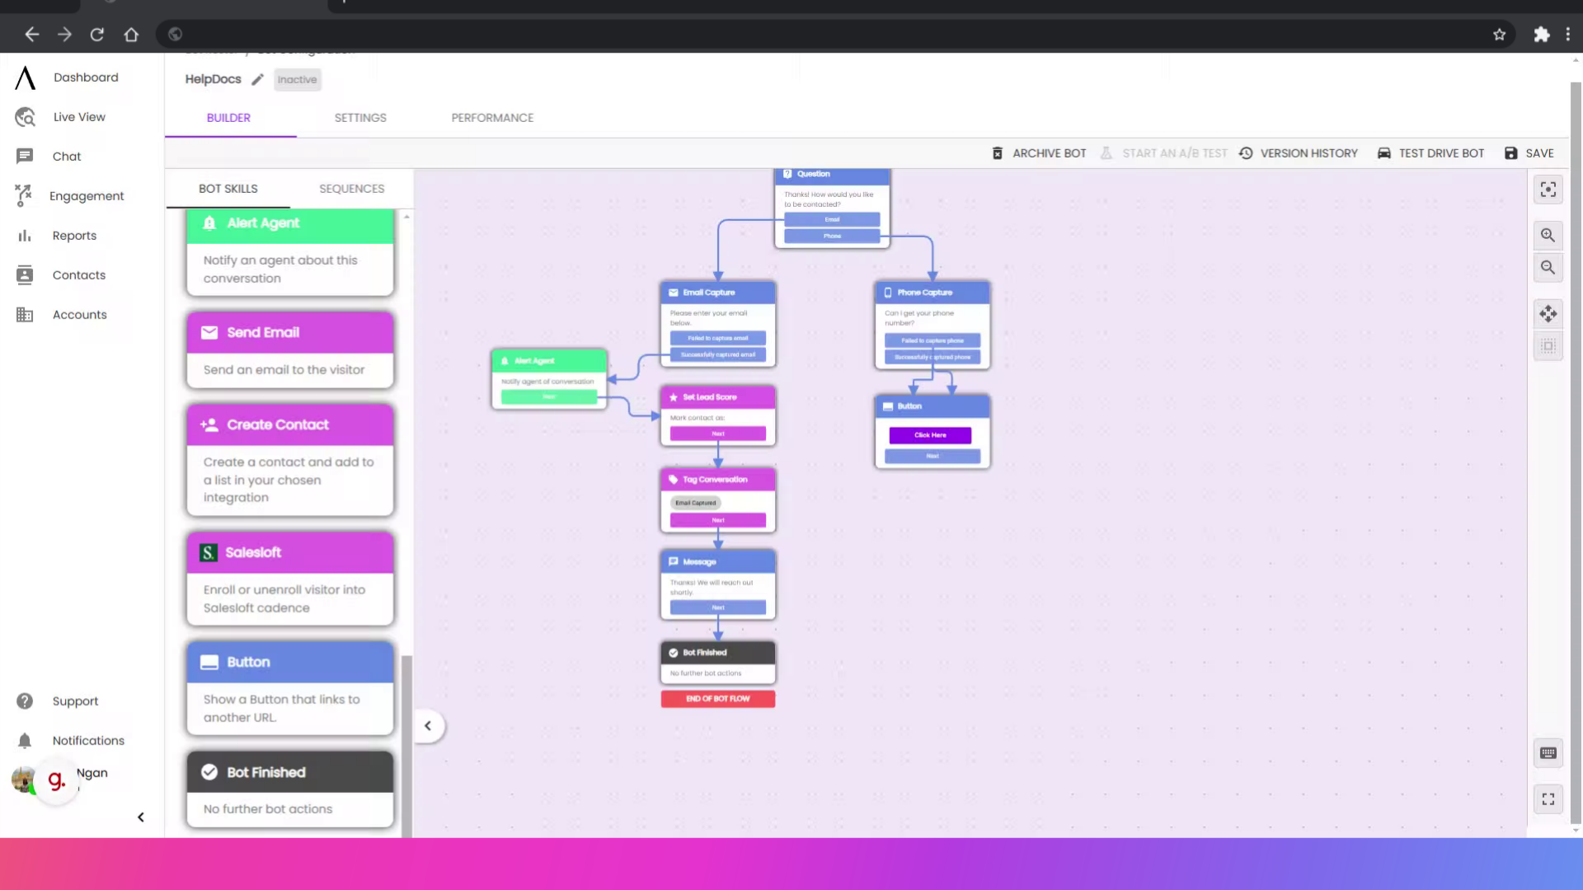Enter fullscreen canvas mode
This screenshot has height=890, width=1583.
pos(1548,799)
